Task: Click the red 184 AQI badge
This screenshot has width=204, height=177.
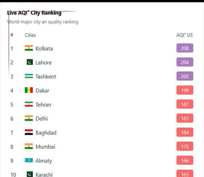Action: 185,132
